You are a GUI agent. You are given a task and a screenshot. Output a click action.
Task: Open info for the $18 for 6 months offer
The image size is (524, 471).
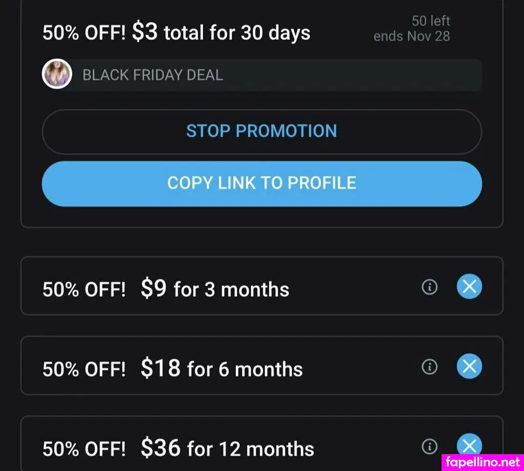point(429,367)
